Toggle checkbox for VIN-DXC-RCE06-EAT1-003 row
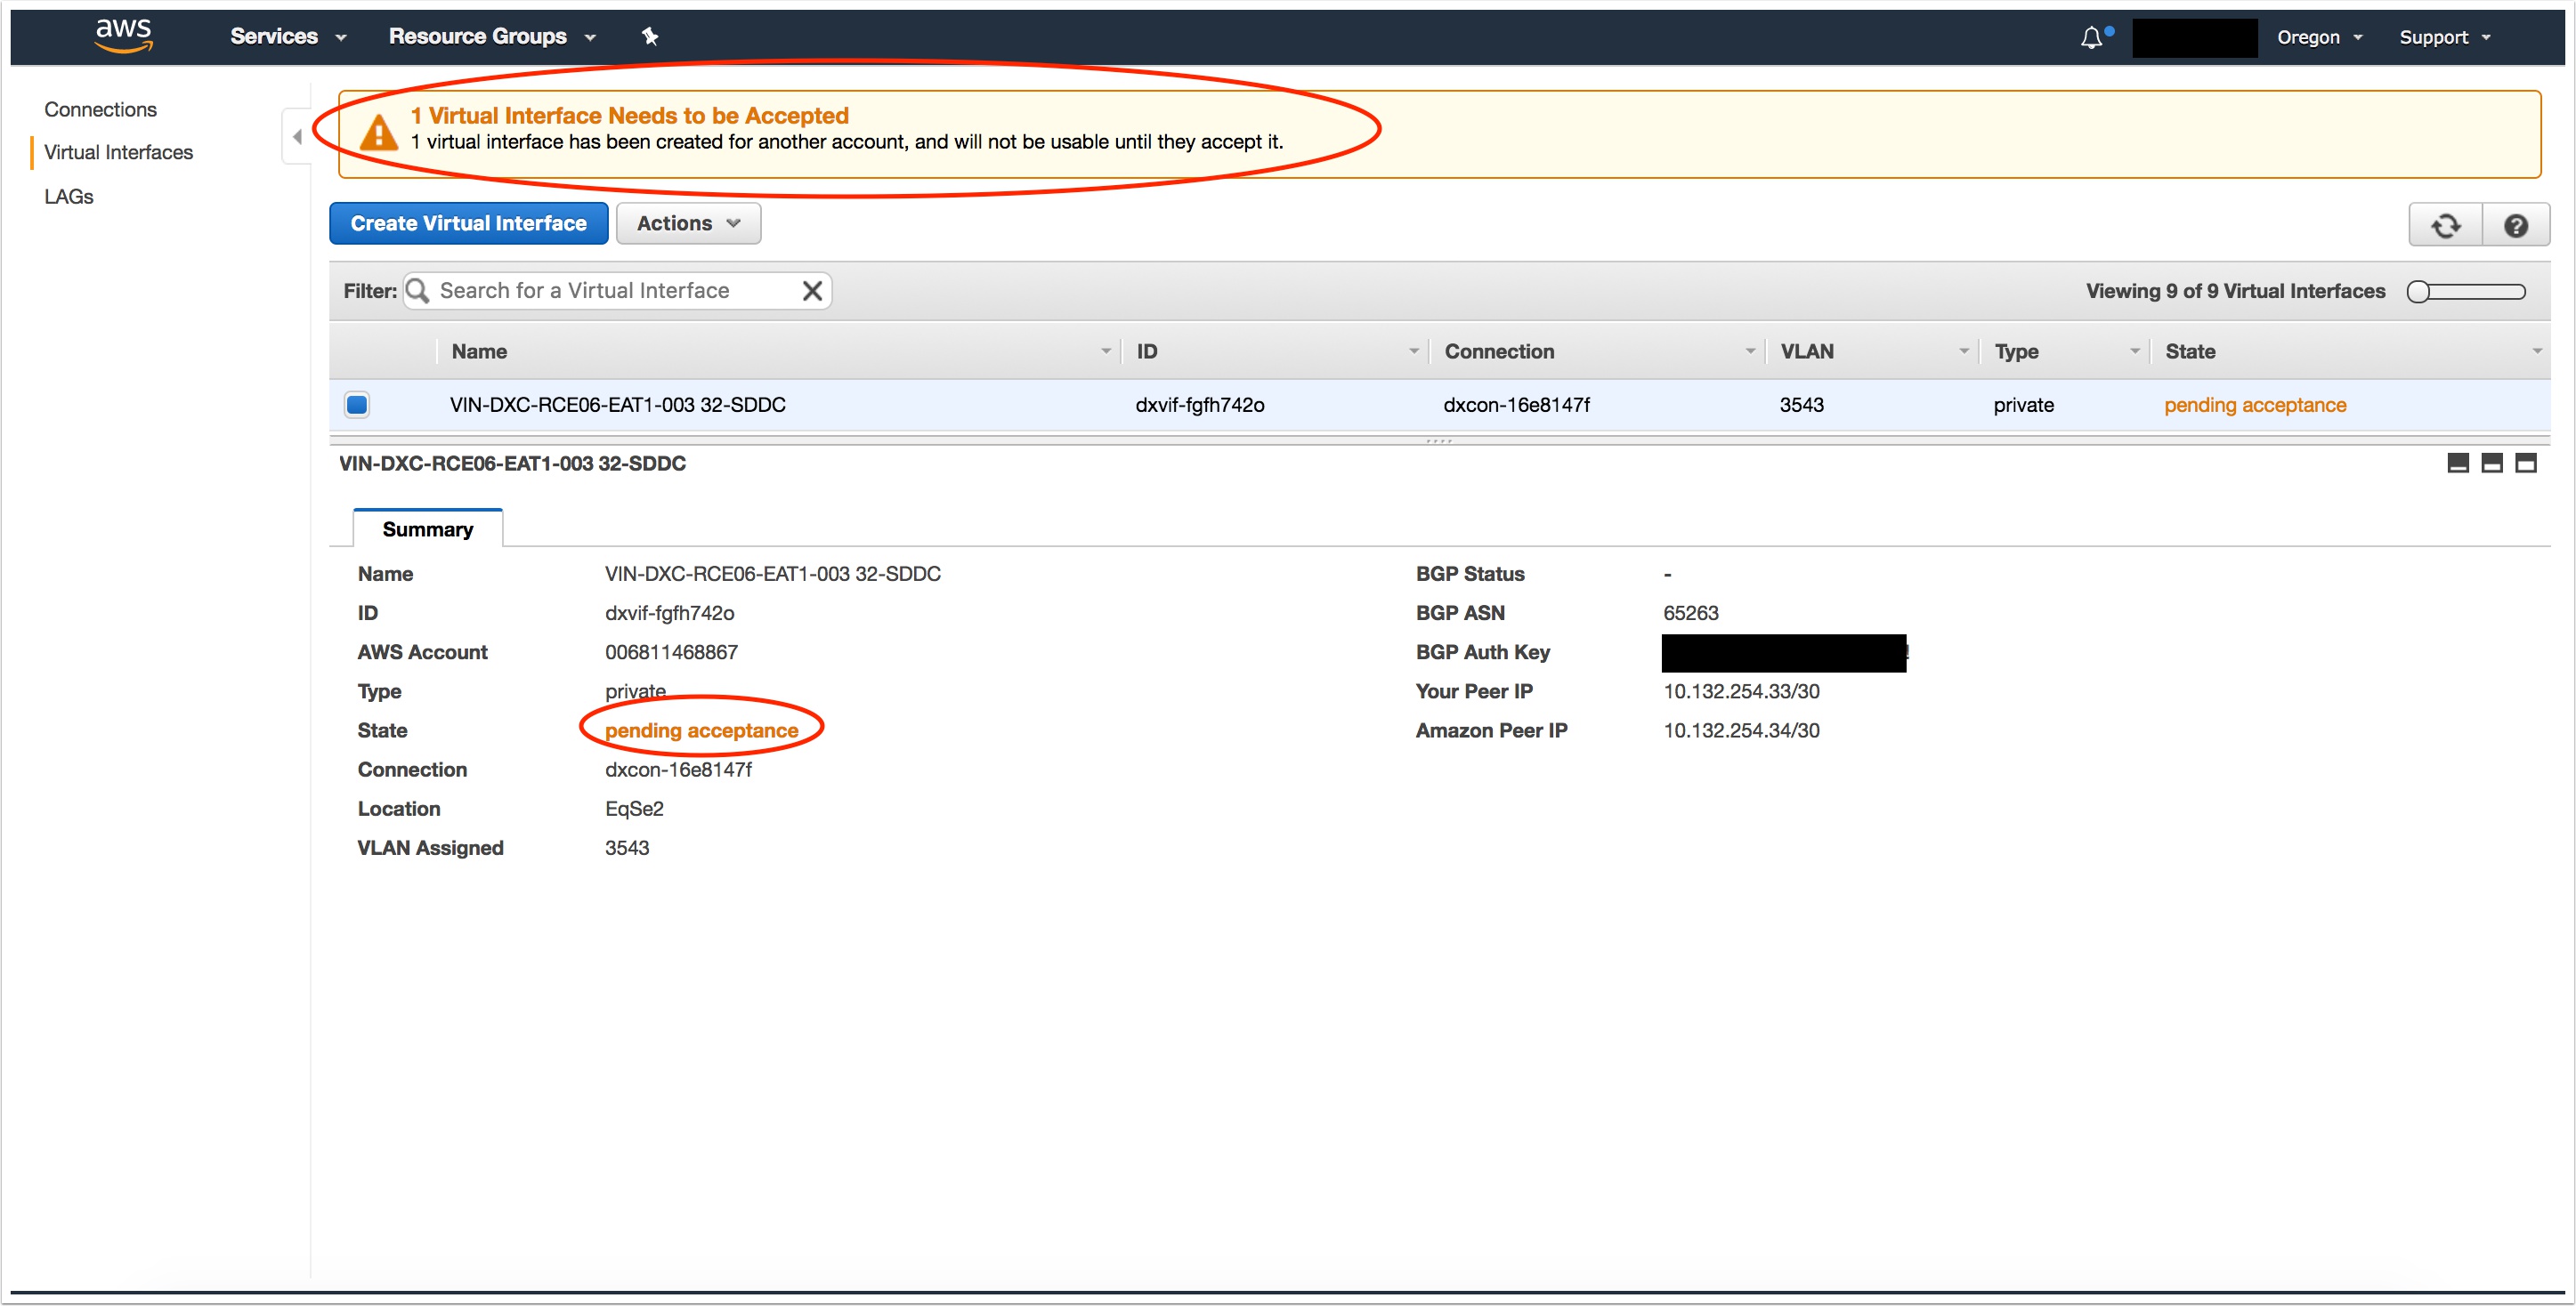This screenshot has width=2576, height=1306. click(x=357, y=405)
